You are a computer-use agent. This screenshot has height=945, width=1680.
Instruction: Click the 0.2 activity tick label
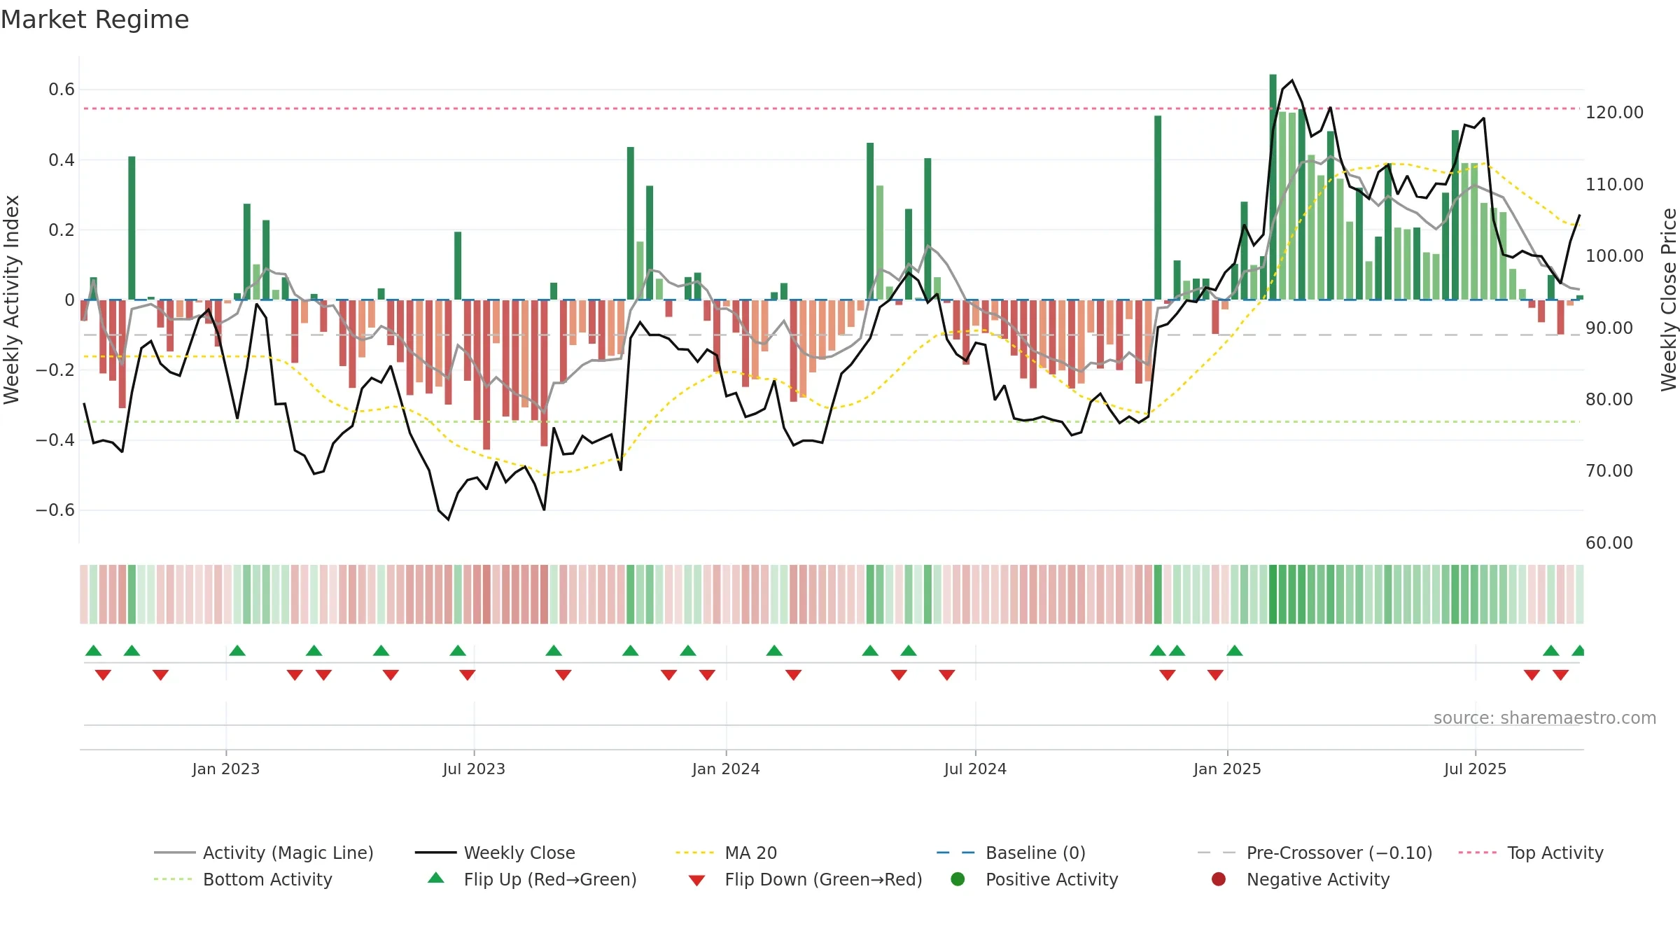tap(62, 230)
